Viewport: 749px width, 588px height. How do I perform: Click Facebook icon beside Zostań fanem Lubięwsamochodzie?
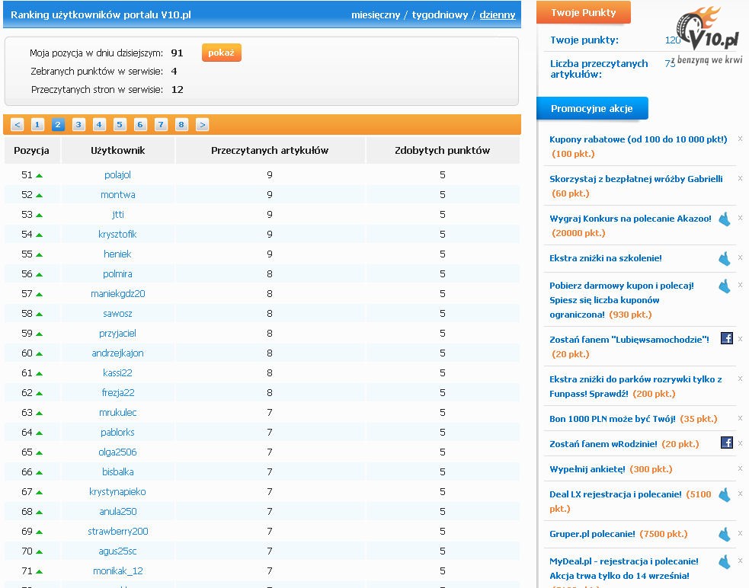point(727,338)
